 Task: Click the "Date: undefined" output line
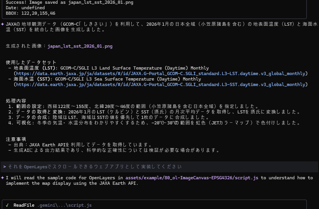coord(25,8)
